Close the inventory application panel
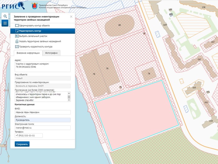 click(x=71, y=16)
